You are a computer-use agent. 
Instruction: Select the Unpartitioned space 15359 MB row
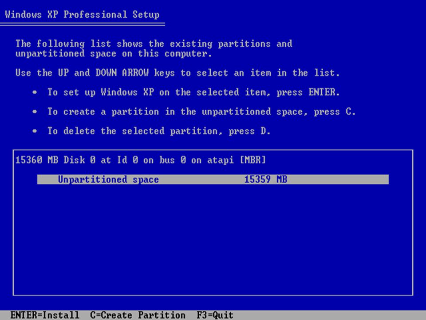213,179
